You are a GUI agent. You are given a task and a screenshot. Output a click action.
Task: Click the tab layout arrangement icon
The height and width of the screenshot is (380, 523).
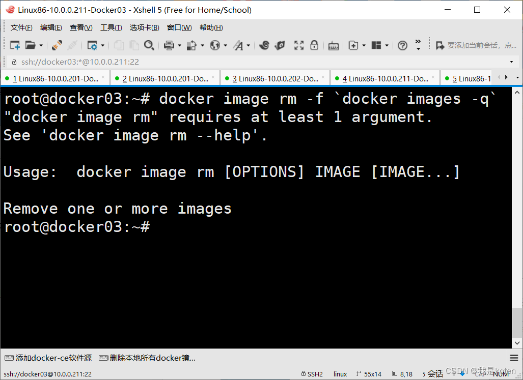(376, 45)
